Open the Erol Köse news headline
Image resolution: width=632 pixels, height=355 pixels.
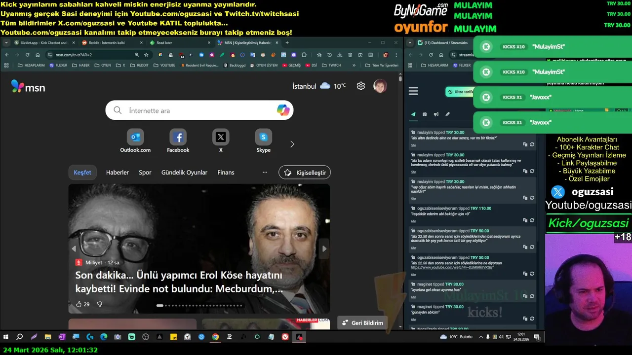pos(179,282)
